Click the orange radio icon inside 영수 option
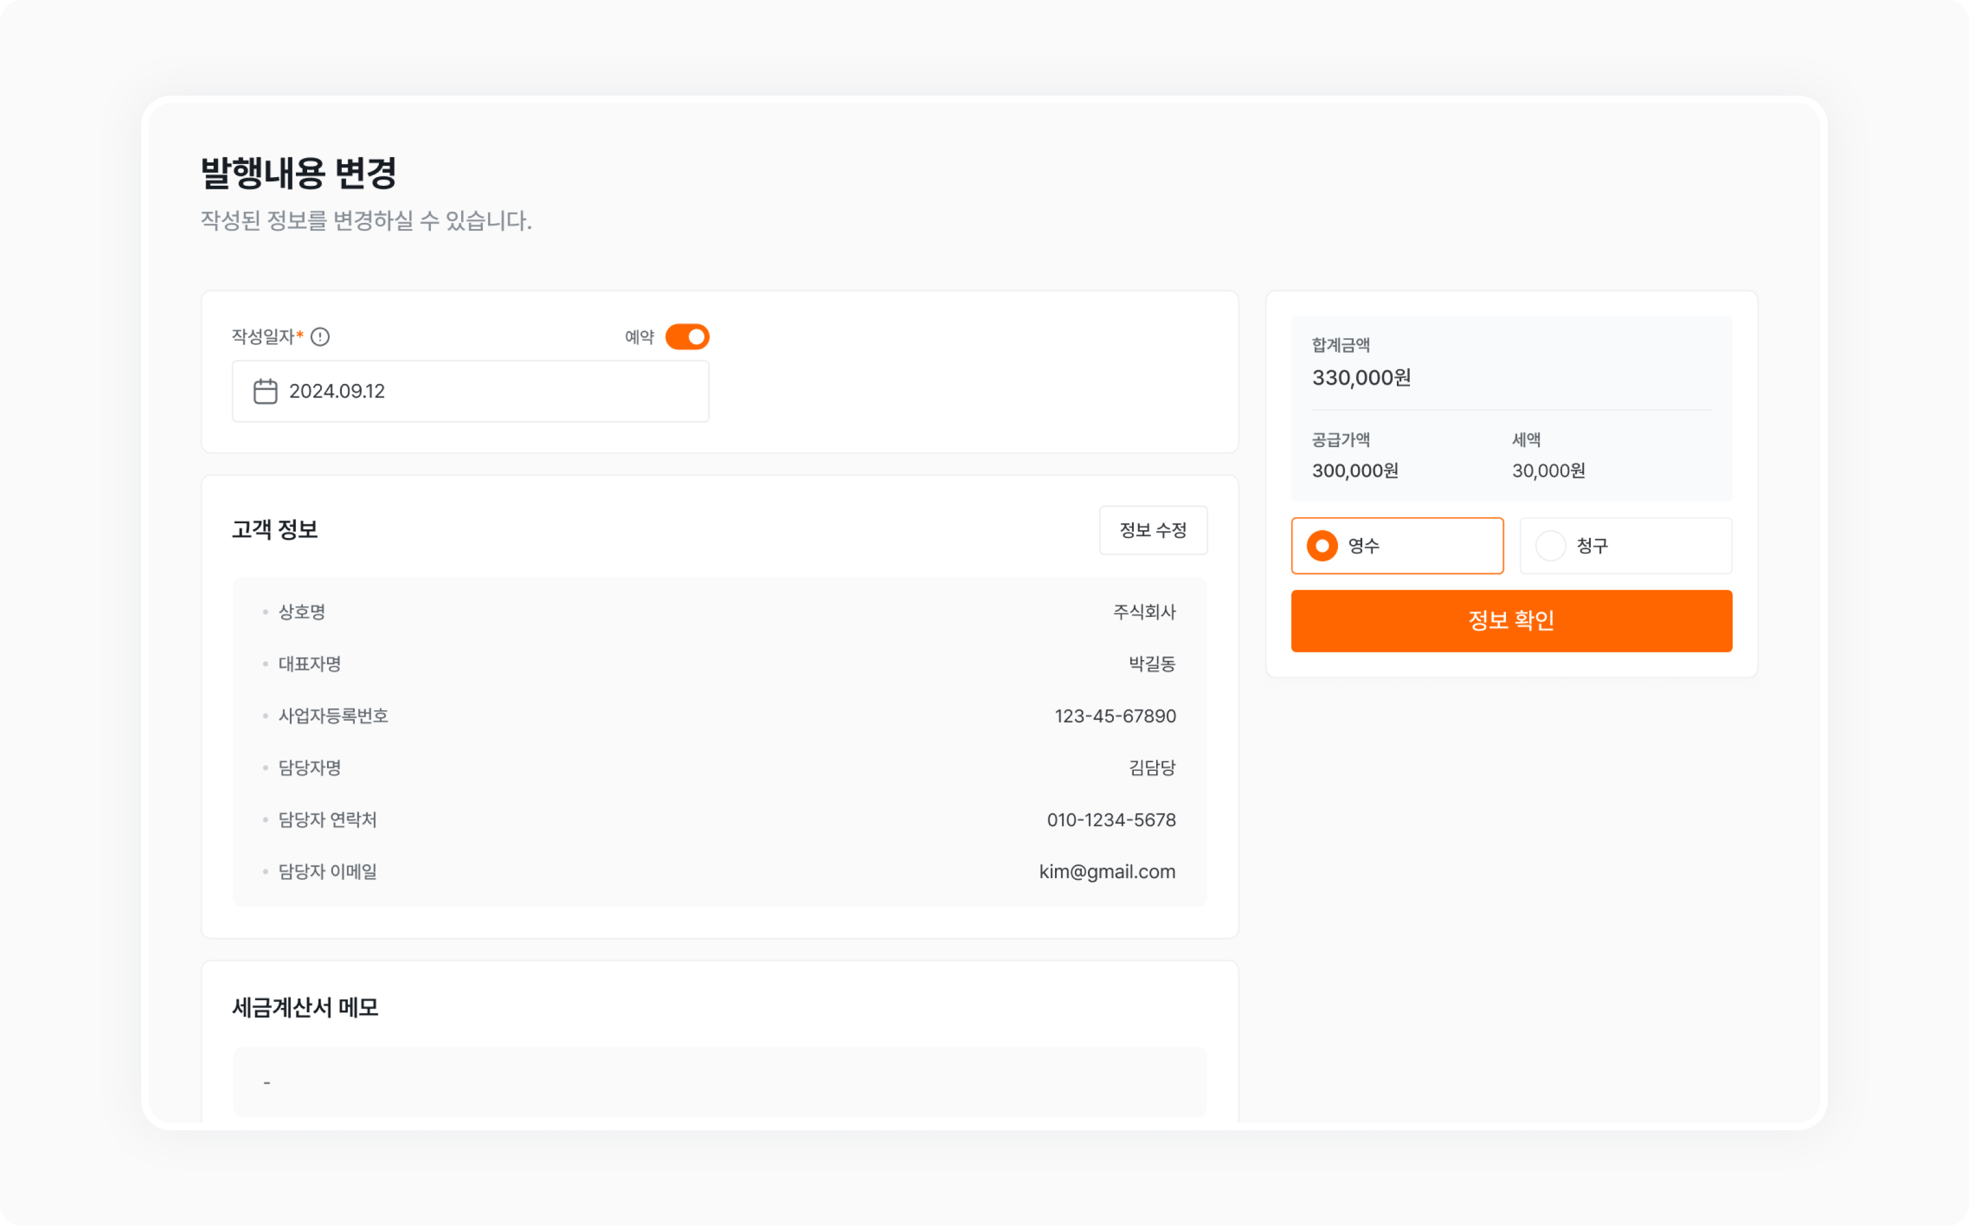Screen dimensions: 1969x1226 pos(1322,546)
